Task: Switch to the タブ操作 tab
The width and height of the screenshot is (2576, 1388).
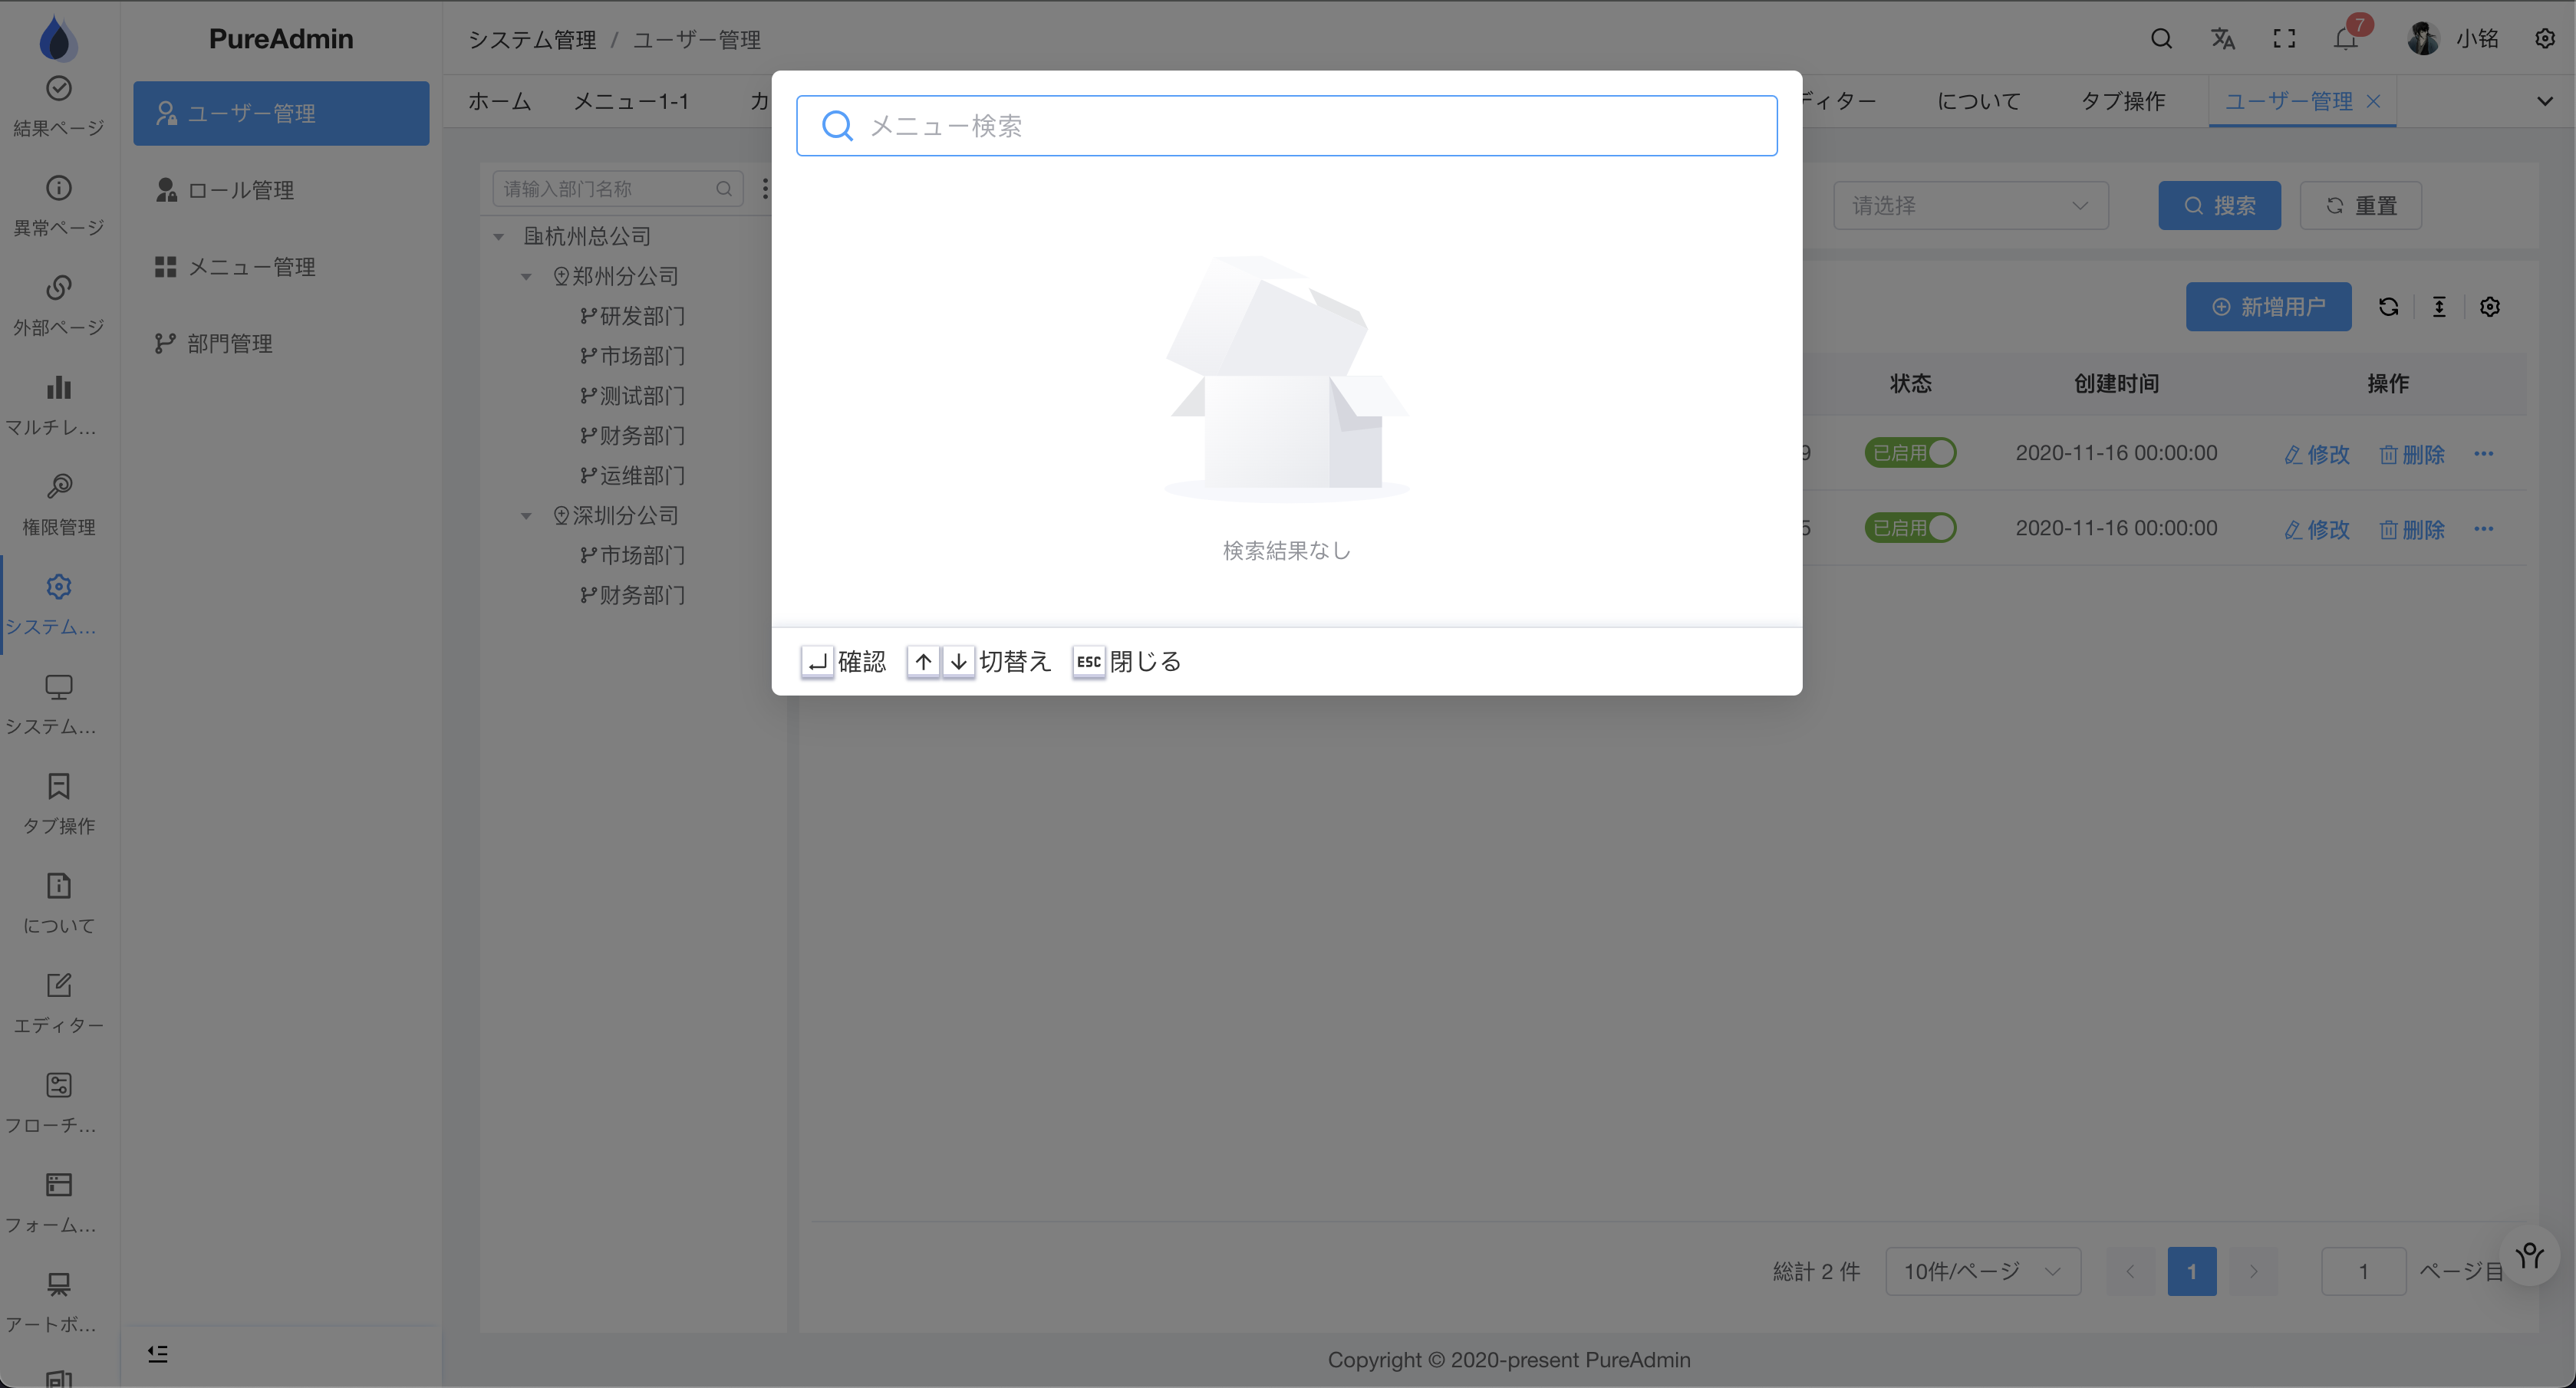Action: 2123,101
